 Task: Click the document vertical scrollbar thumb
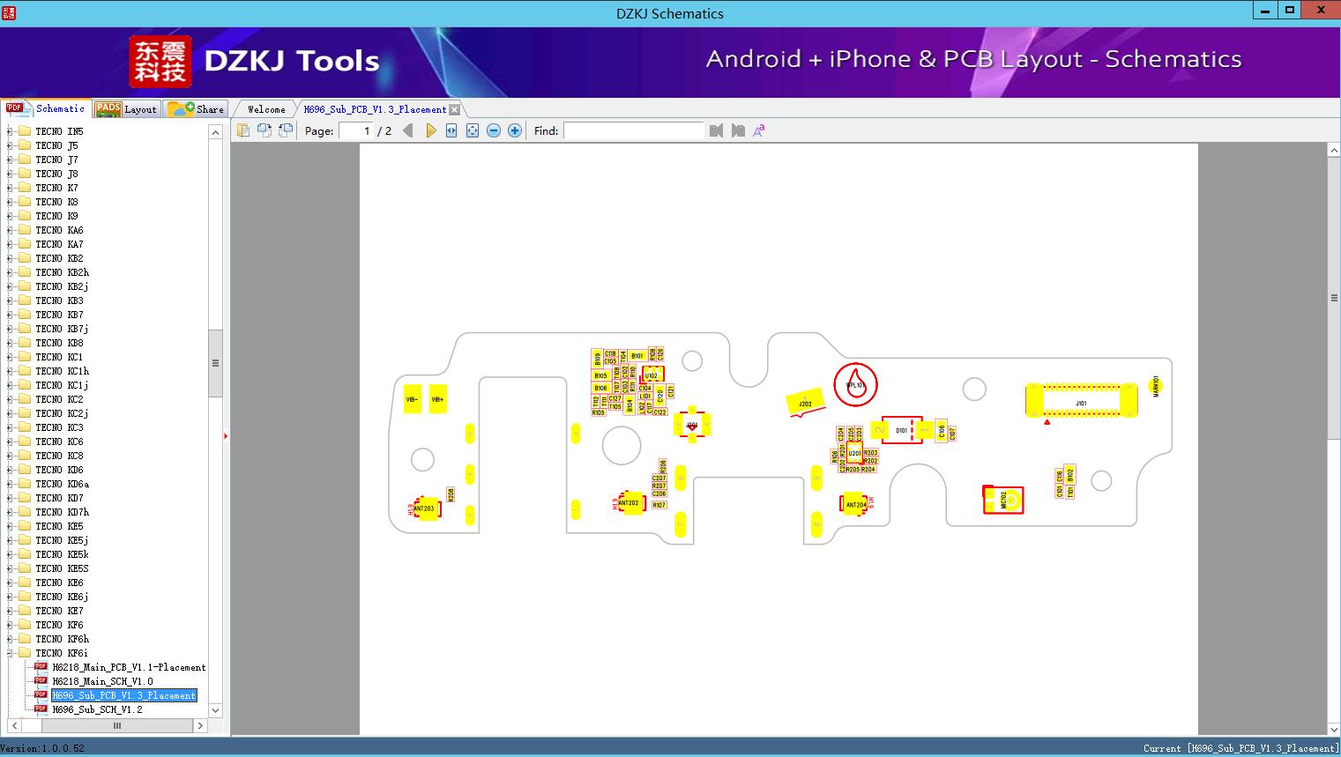pos(1334,298)
